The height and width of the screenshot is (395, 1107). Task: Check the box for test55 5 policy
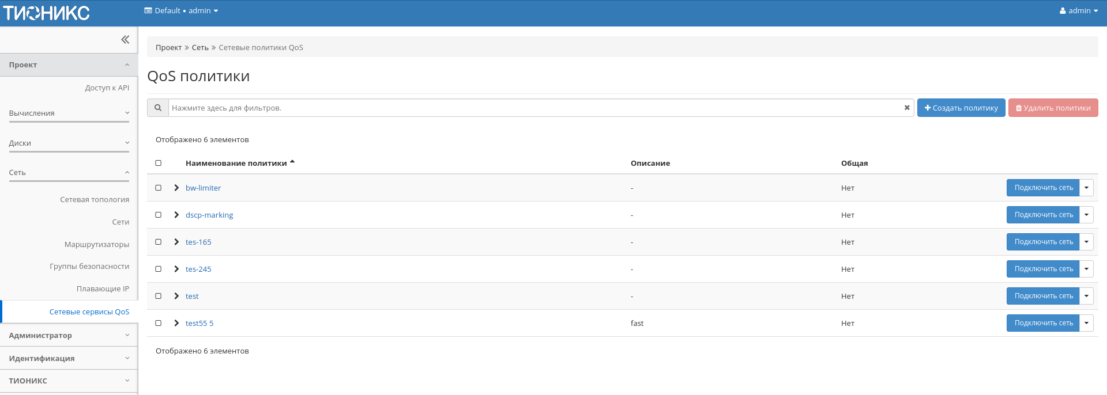(x=159, y=323)
